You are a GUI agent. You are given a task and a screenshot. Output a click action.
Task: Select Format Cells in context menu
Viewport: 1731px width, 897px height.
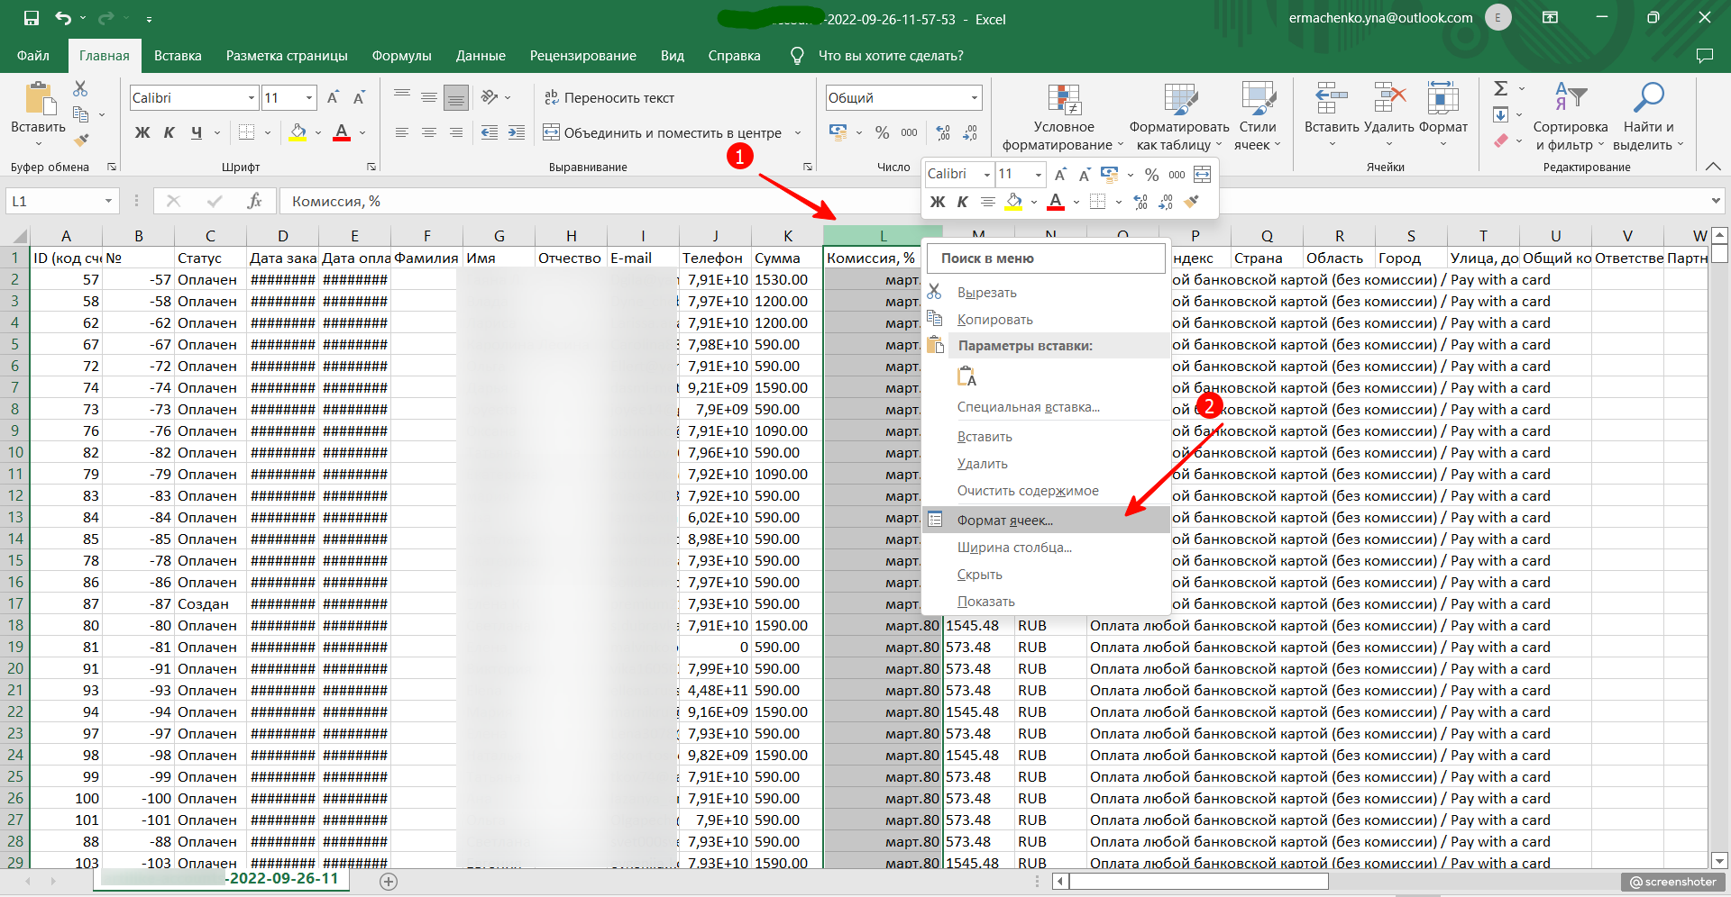pyautogui.click(x=1004, y=520)
